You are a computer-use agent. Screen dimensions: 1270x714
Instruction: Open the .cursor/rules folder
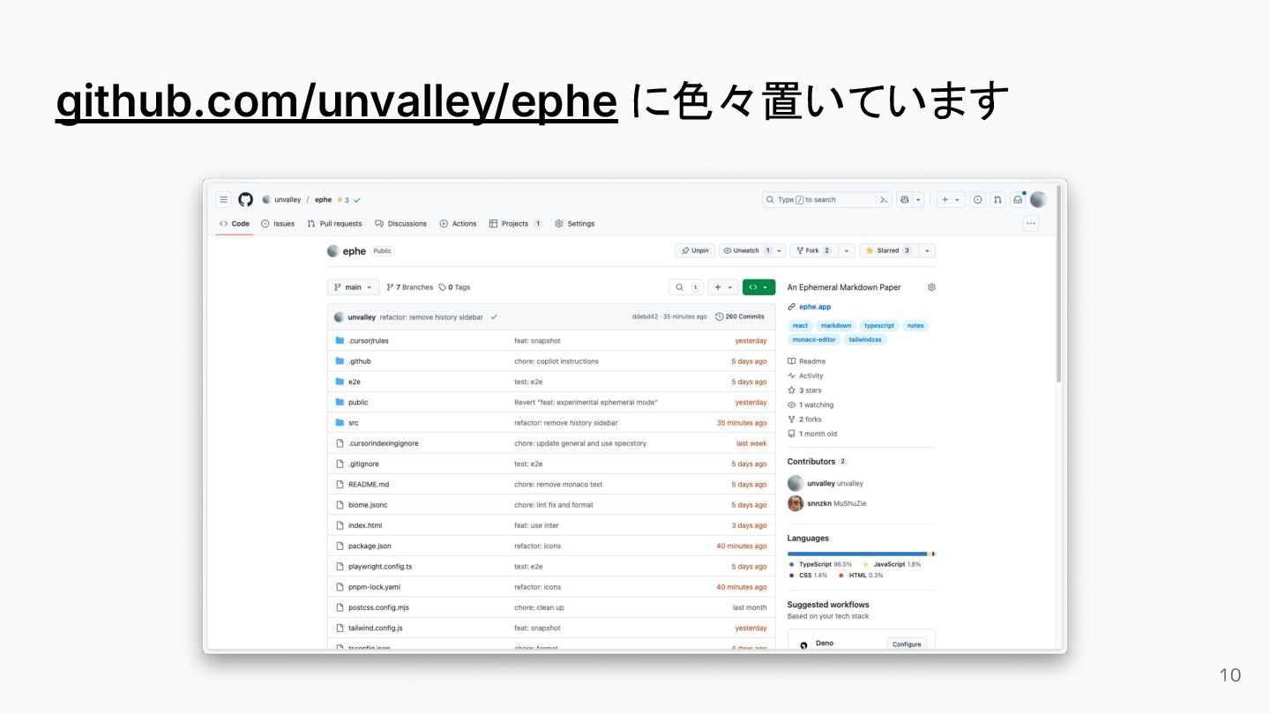368,341
